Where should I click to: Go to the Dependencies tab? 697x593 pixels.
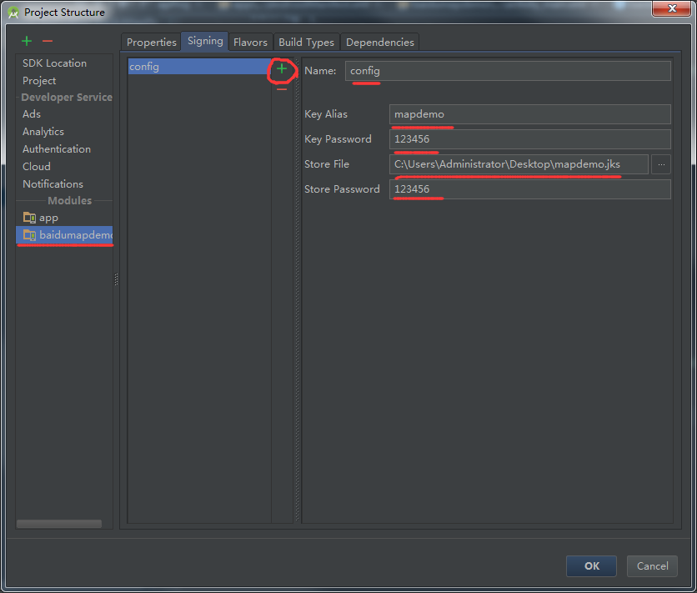(379, 43)
